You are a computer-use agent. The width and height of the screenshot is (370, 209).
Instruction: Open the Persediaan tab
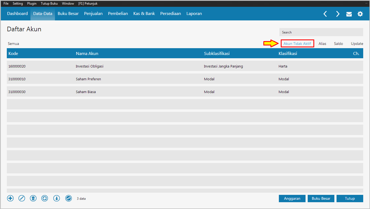[x=171, y=14]
